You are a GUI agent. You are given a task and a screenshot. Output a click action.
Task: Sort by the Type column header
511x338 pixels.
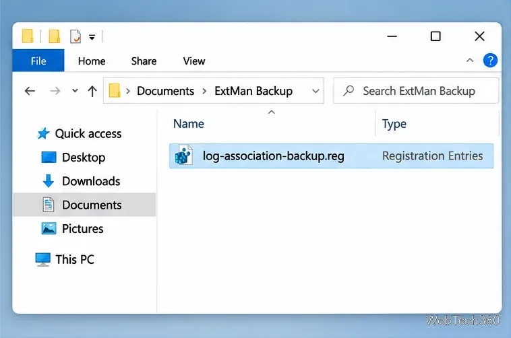394,124
